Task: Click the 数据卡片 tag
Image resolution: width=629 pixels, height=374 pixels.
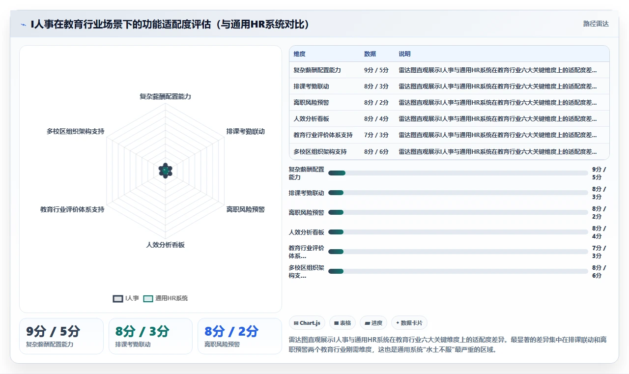Action: point(409,323)
